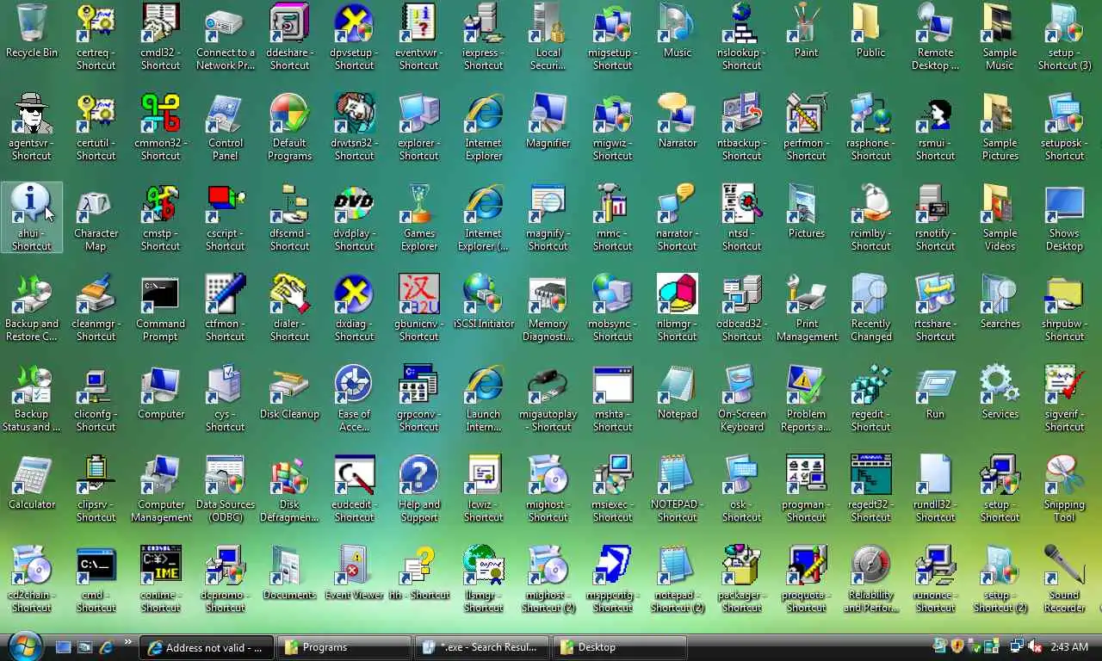Select the Recently Changed icon
The width and height of the screenshot is (1102, 661).
pos(871,308)
